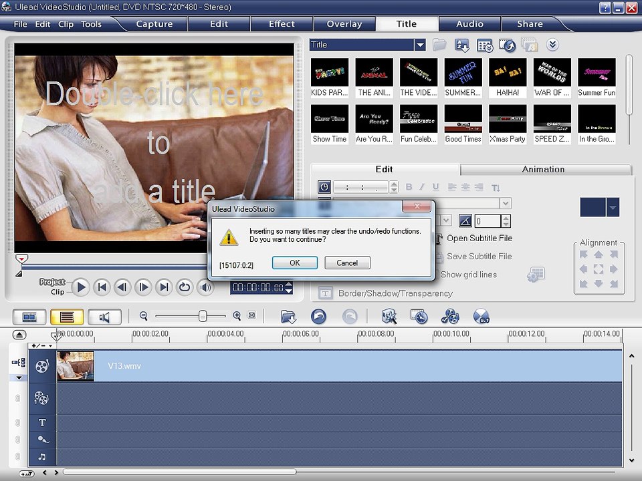The height and width of the screenshot is (481, 642).
Task: Click OK in the warning dialog
Action: (295, 263)
